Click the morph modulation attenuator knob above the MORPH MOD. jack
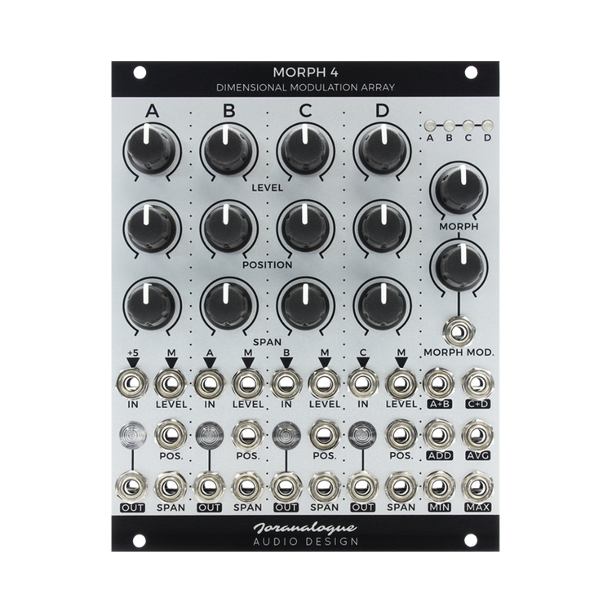Screen dimensions: 612x612 tap(459, 266)
